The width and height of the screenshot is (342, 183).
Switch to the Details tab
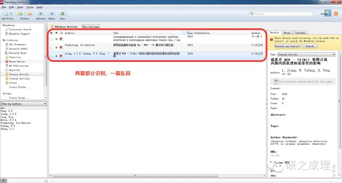coord(275,32)
